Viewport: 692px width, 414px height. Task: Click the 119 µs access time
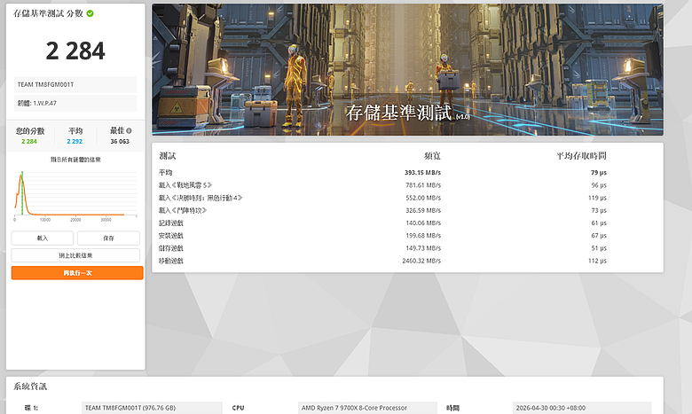[597, 198]
